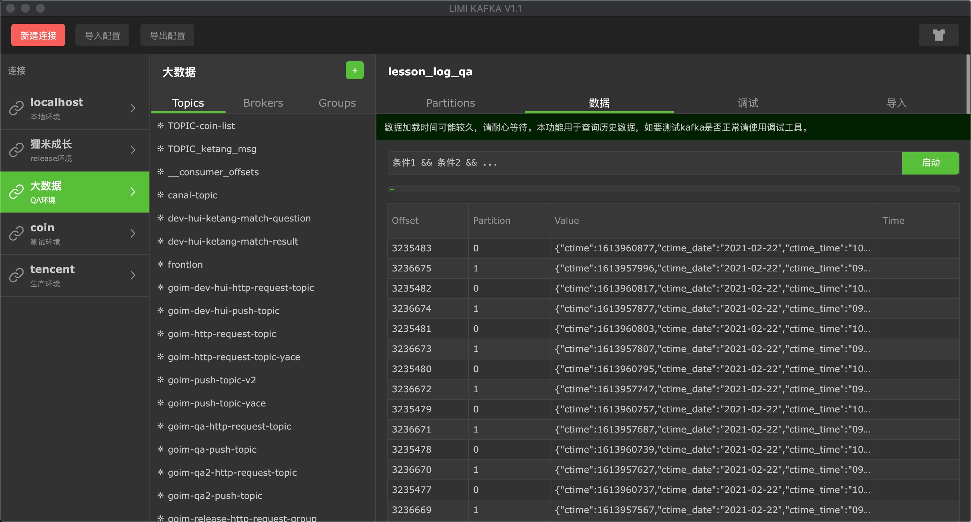Click the 导出配置 button
The image size is (971, 522).
(167, 35)
